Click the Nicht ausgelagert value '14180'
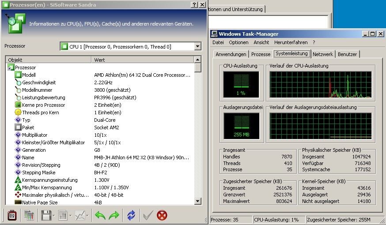386x225 pixels. coord(364,201)
